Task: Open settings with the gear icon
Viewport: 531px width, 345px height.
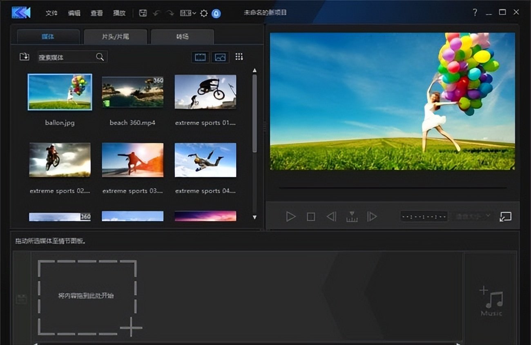Action: click(x=203, y=13)
